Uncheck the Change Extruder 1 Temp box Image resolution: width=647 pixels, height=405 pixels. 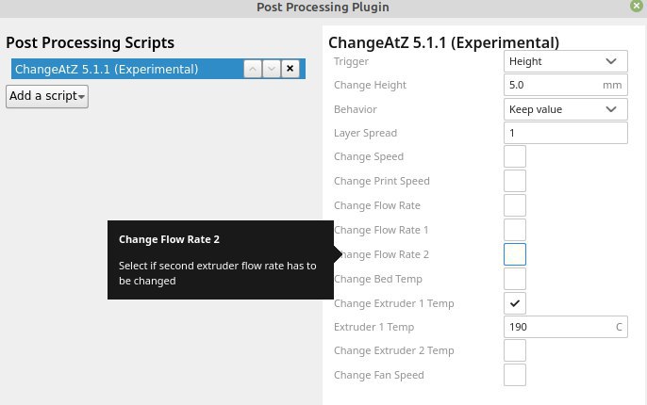point(515,303)
